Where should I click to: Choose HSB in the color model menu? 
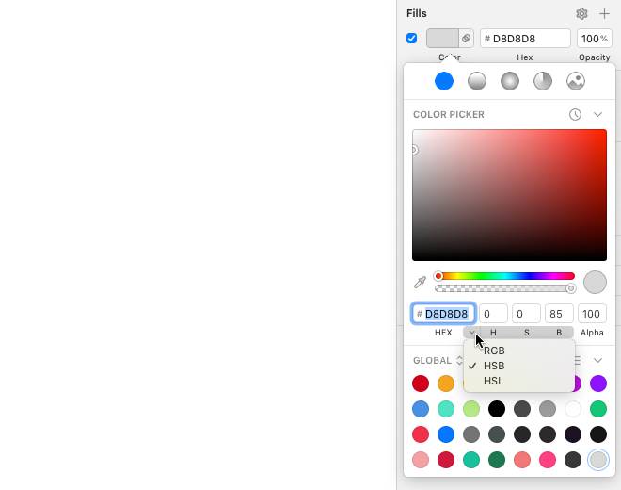494,366
